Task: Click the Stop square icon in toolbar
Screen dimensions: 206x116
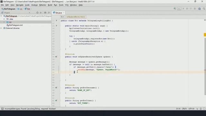Action: pyautogui.click(x=195, y=9)
